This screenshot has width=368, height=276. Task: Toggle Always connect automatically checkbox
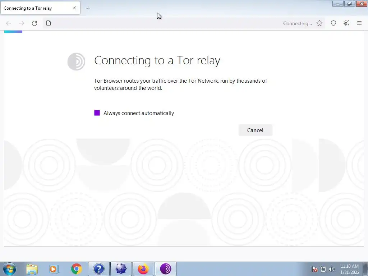click(97, 113)
